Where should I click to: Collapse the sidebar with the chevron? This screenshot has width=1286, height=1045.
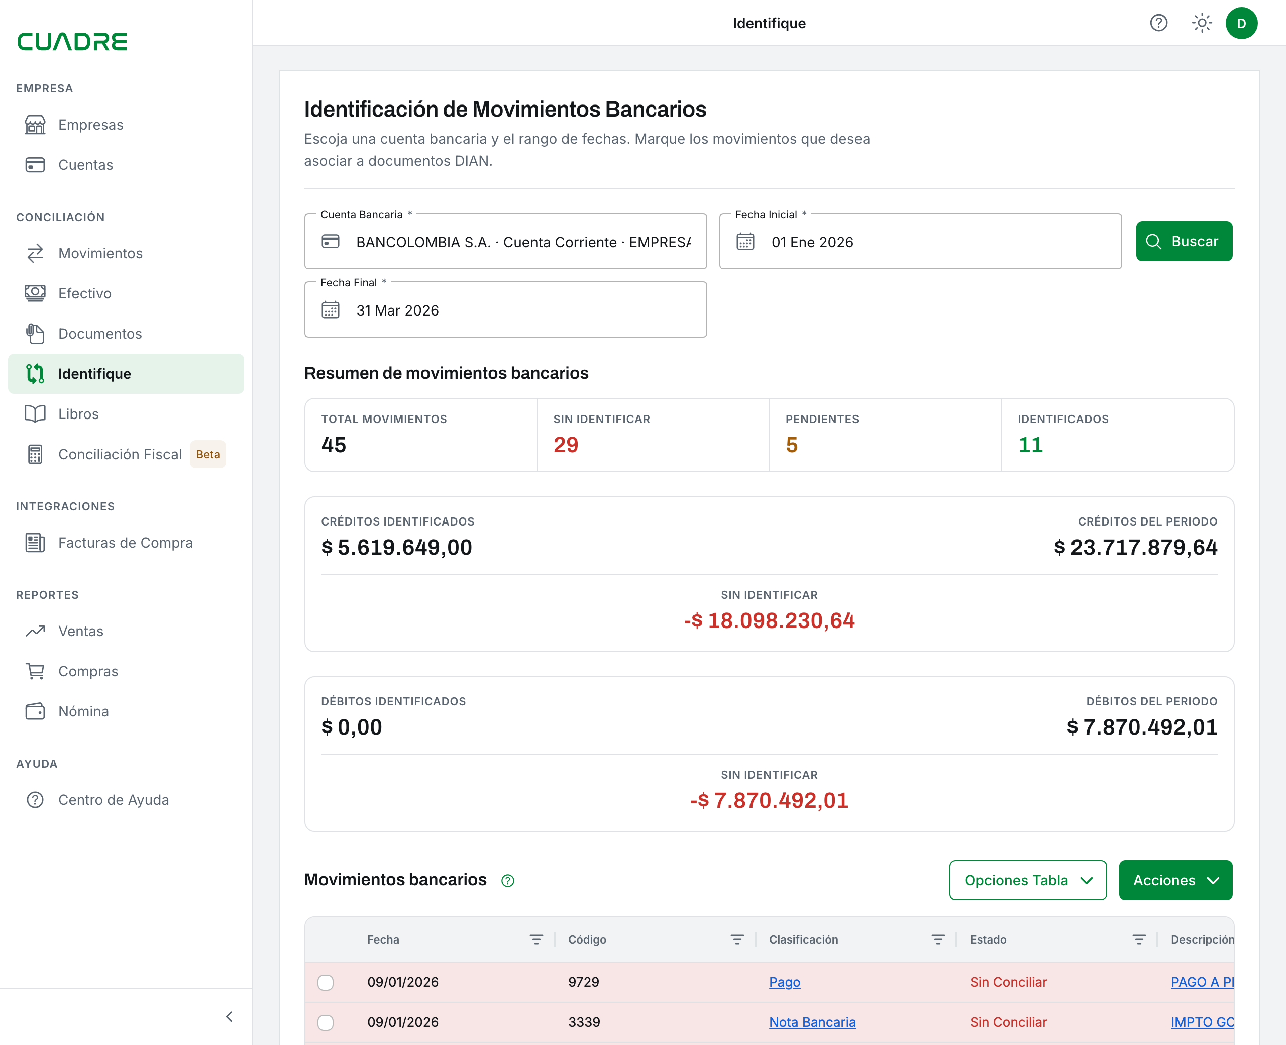pyautogui.click(x=229, y=1017)
